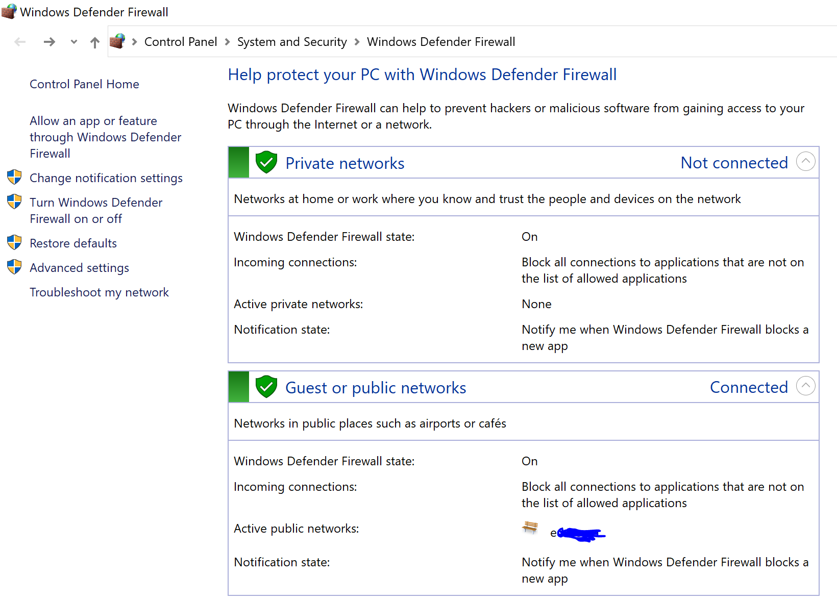Viewport: 837px width, 601px height.
Task: Click the bench icon next to Active public networks
Action: (530, 529)
